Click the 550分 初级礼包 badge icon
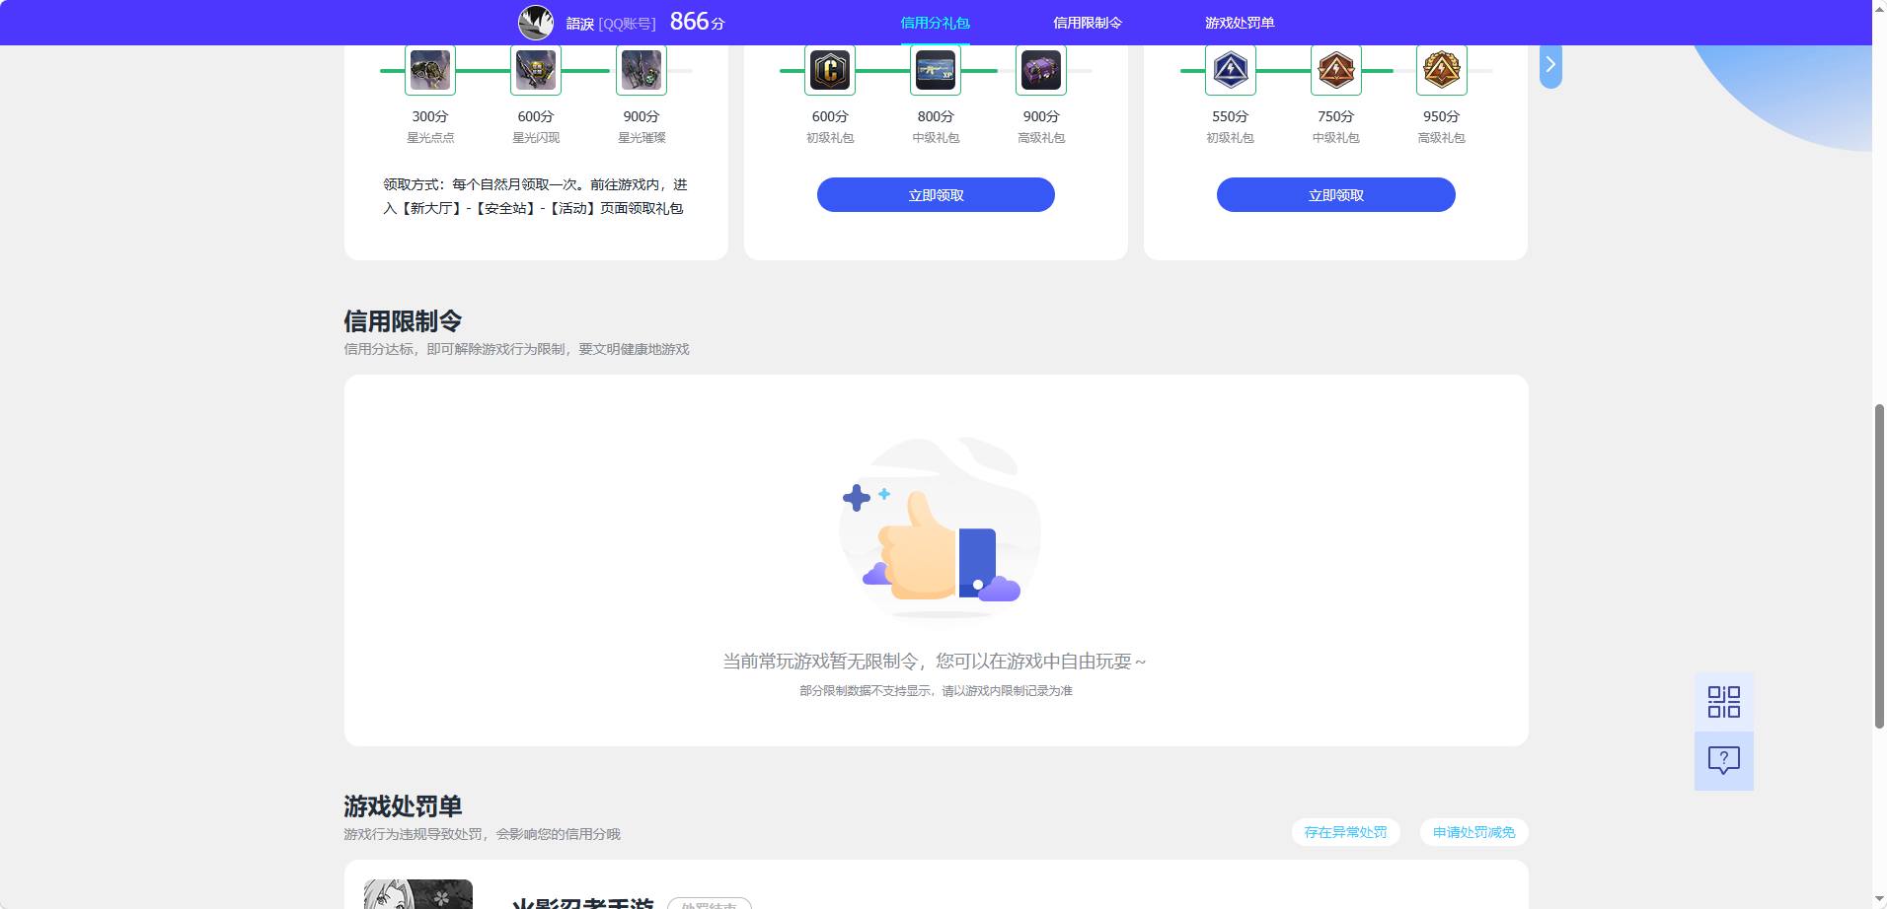The height and width of the screenshot is (909, 1887). [1231, 70]
